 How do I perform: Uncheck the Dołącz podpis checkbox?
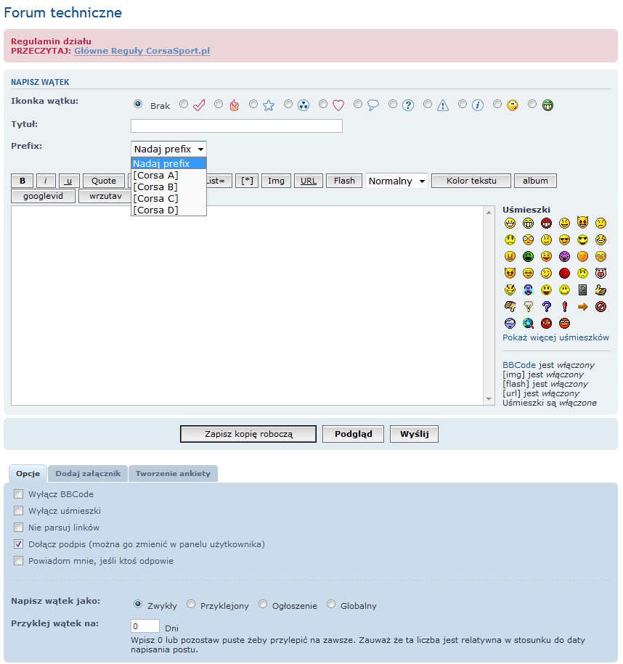coord(18,544)
